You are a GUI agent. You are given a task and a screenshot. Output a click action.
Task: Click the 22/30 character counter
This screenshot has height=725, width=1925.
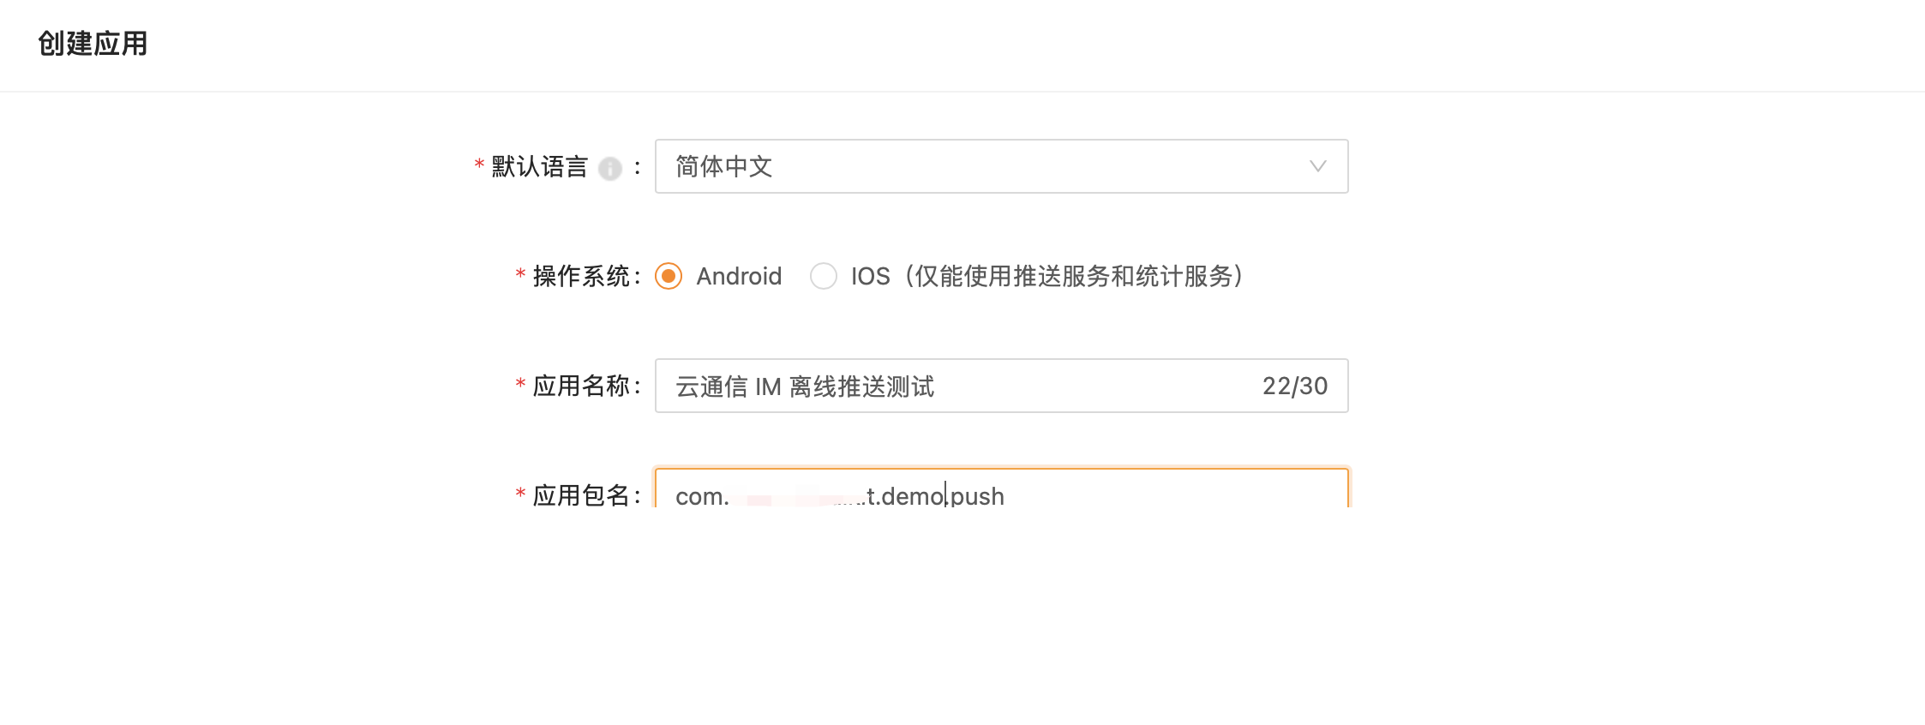pyautogui.click(x=1294, y=386)
